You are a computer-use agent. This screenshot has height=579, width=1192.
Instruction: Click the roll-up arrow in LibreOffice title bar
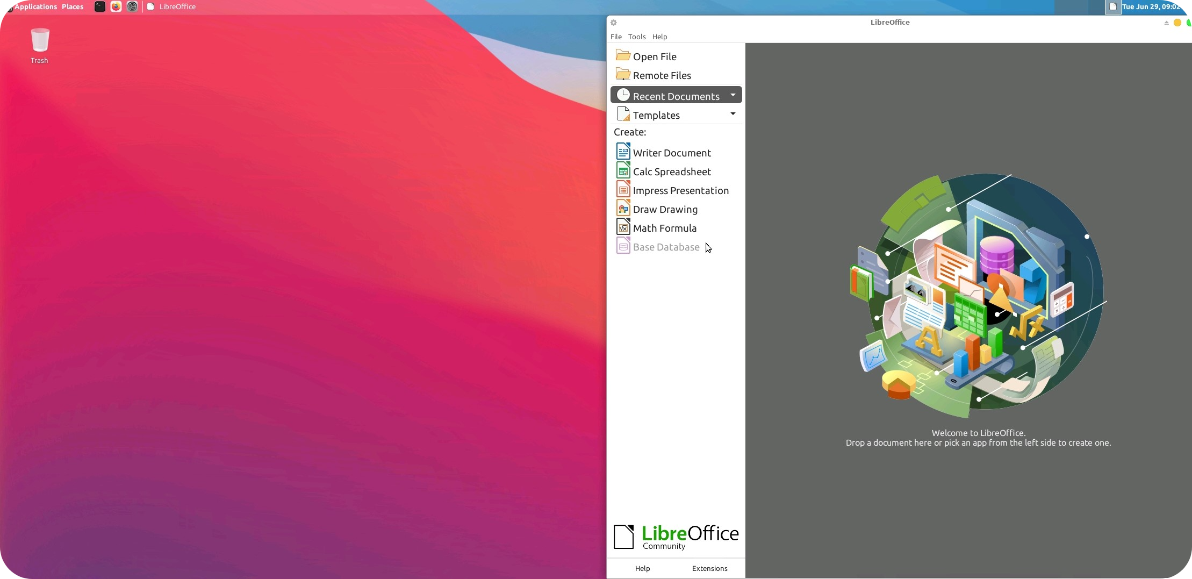[1166, 23]
